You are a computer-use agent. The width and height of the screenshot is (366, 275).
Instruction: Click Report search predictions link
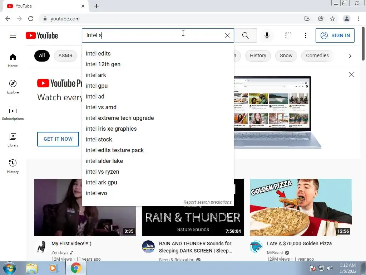(x=208, y=202)
